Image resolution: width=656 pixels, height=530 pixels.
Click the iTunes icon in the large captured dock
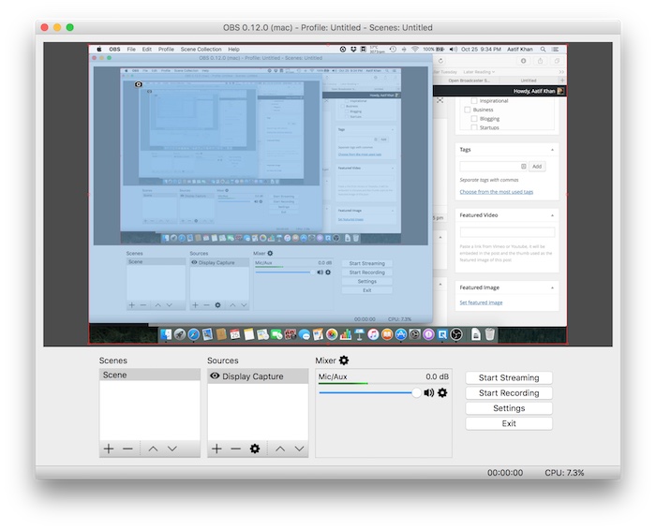tap(373, 334)
